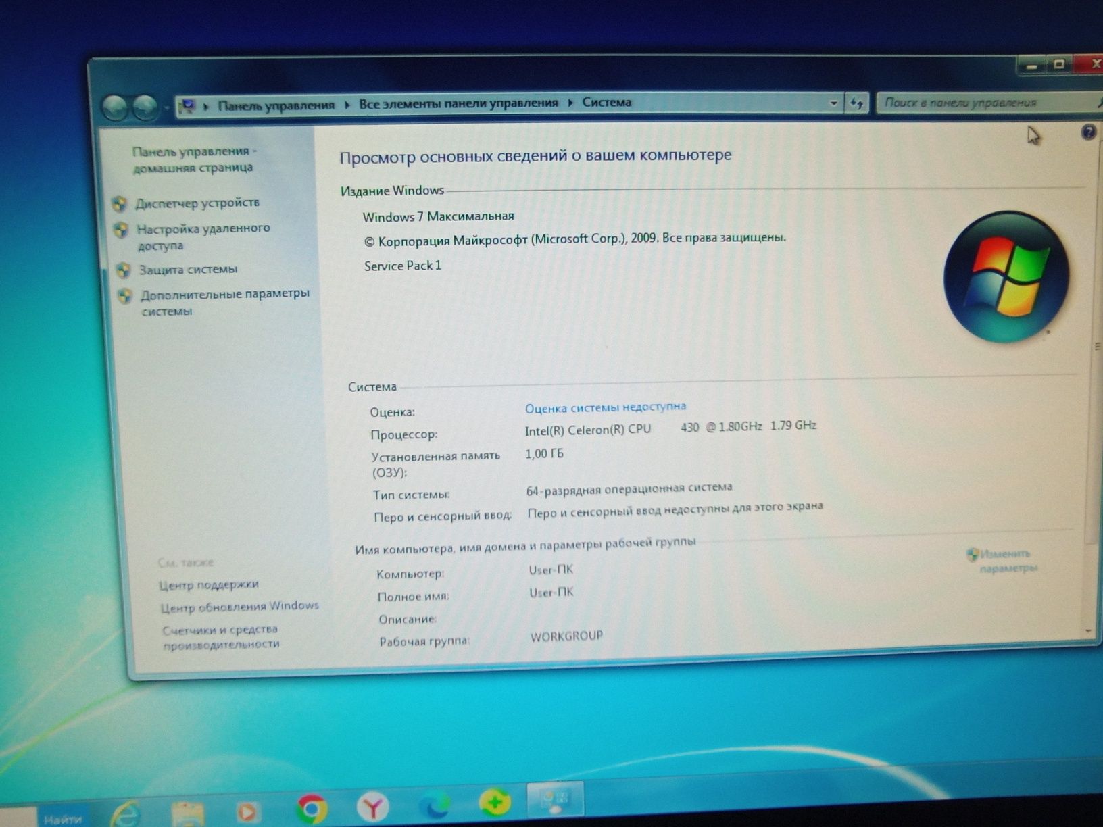Open the recent pages dropdown near Forward
The width and height of the screenshot is (1103, 827).
pos(166,107)
